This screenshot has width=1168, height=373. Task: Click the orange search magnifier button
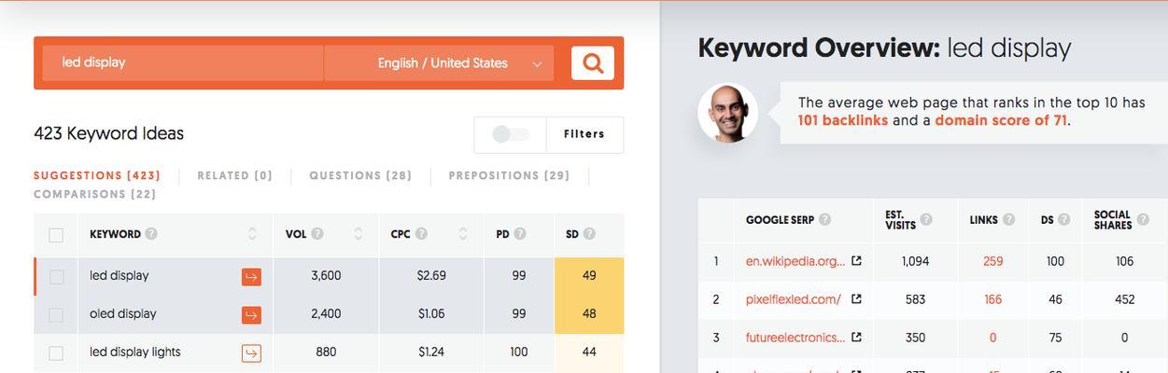click(x=593, y=63)
